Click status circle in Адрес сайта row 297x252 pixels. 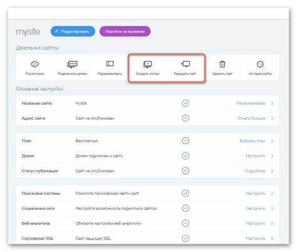pyautogui.click(x=185, y=118)
